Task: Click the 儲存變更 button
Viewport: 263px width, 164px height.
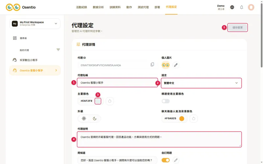Action: pyautogui.click(x=237, y=28)
